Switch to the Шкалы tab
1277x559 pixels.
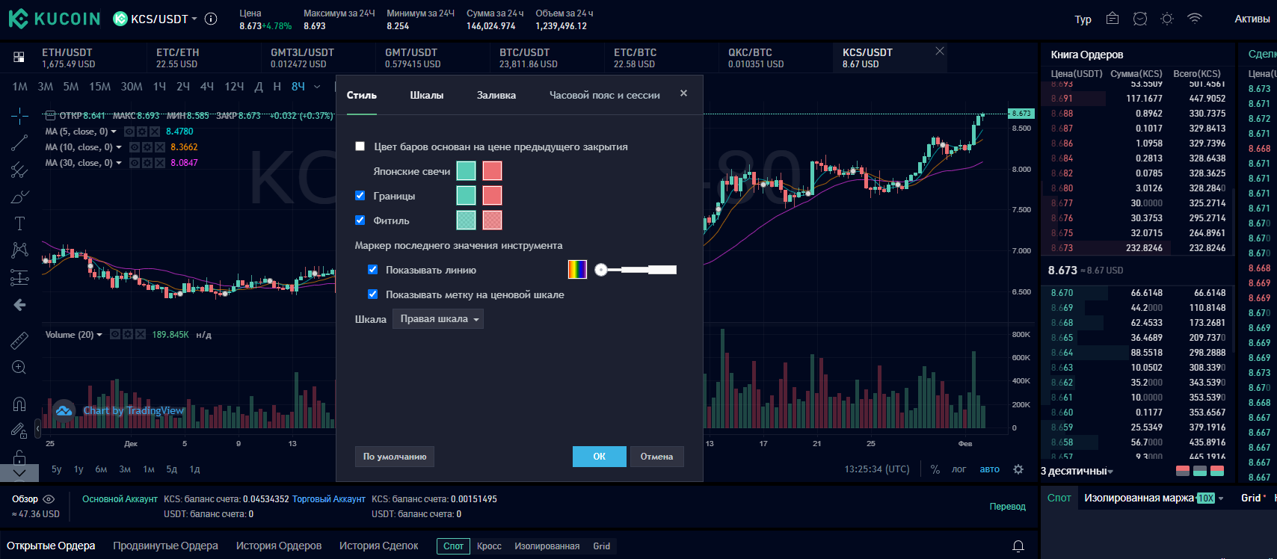pyautogui.click(x=427, y=95)
